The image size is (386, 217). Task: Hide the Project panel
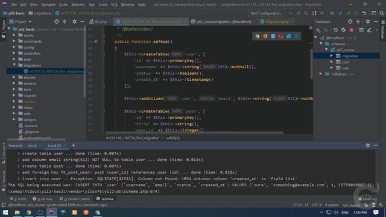(x=82, y=22)
